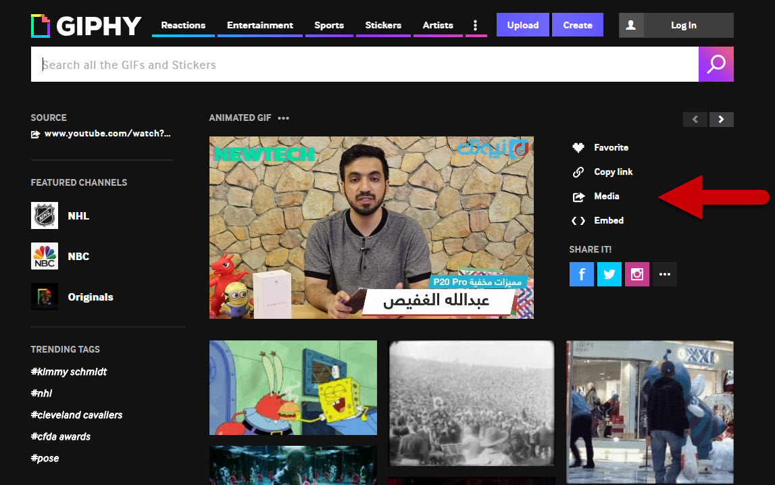Open the black-and-white crowd GIF

coord(472,403)
